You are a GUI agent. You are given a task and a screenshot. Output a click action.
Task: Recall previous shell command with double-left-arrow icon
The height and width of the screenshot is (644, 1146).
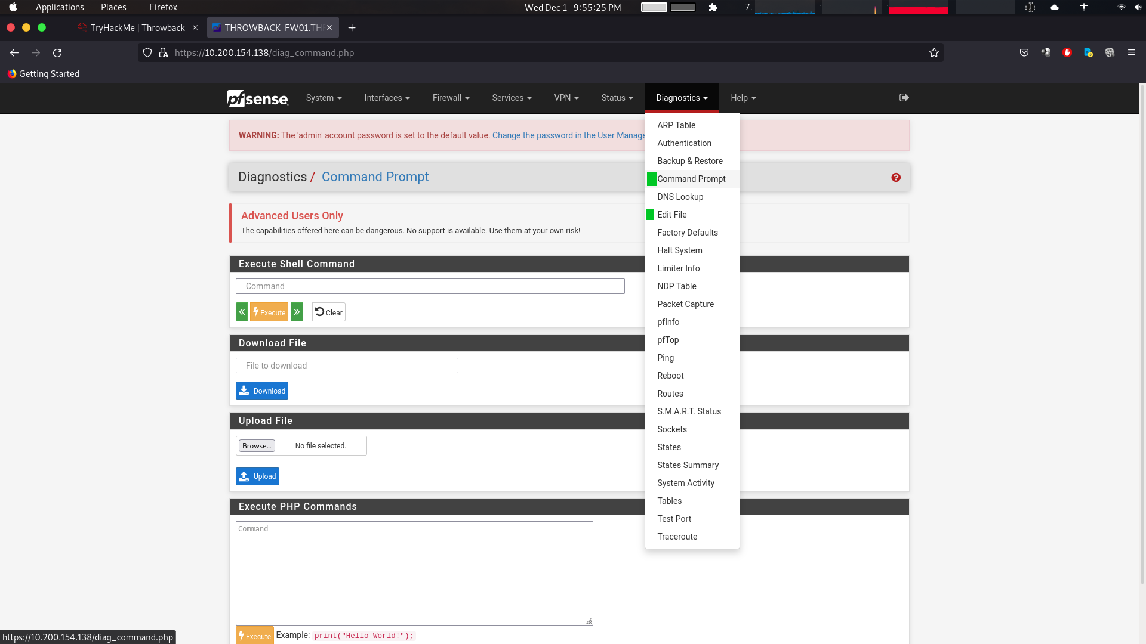point(241,312)
